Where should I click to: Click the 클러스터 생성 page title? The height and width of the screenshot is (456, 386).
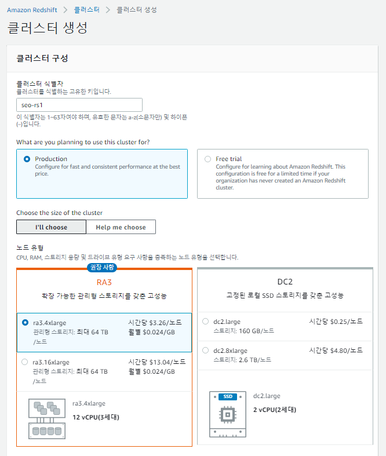[x=48, y=28]
